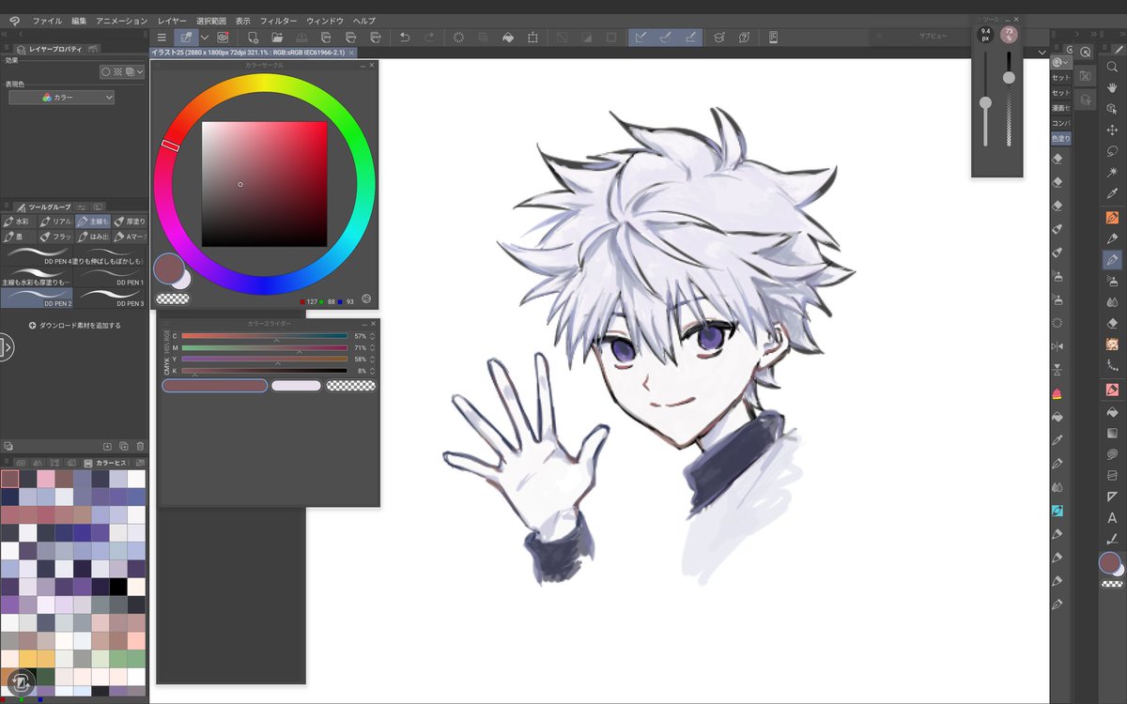Image resolution: width=1127 pixels, height=704 pixels.
Task: Click the Scale/Rotate transform icon
Action: [533, 38]
